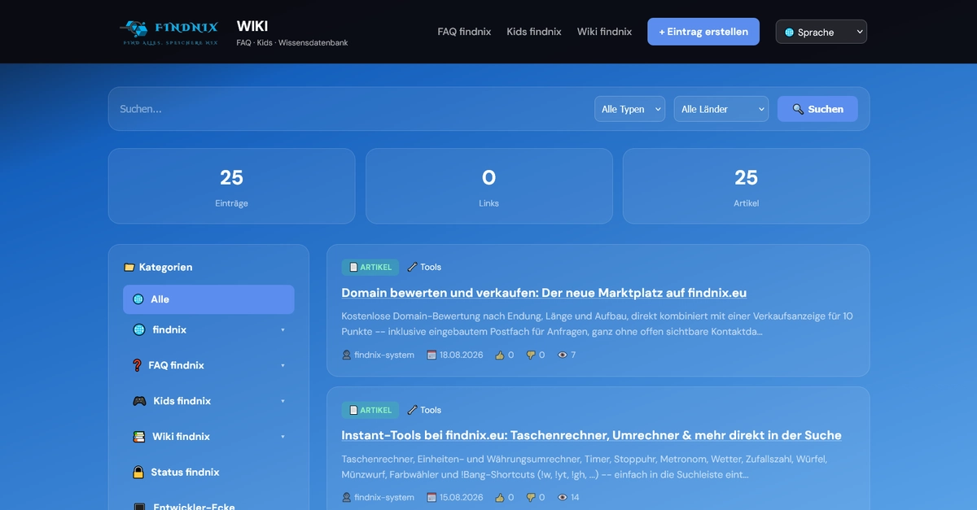Click the question mark icon for FAQ findnix
The width and height of the screenshot is (977, 510).
(x=137, y=365)
